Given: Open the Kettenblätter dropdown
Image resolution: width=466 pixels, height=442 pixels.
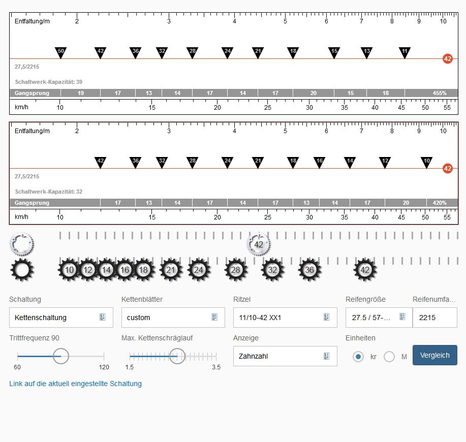Looking at the screenshot, I should 173,318.
